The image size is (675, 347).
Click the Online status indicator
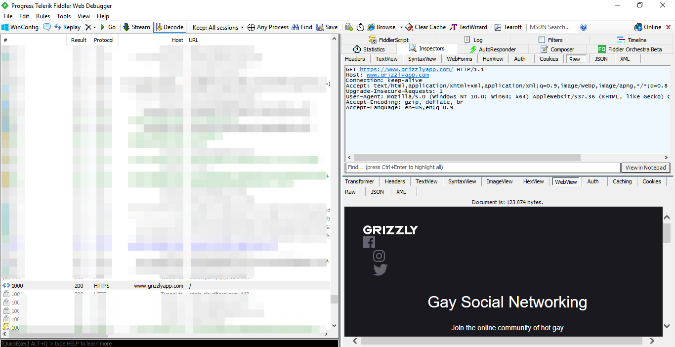[648, 27]
